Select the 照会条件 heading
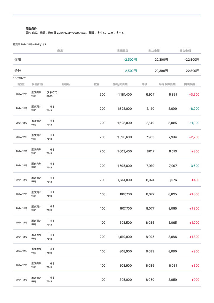214x303 pixels. (x=31, y=28)
